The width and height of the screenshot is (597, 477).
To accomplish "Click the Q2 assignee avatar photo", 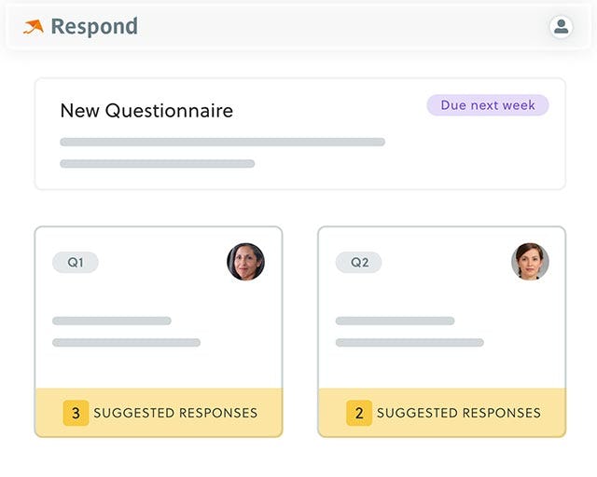I will [530, 262].
